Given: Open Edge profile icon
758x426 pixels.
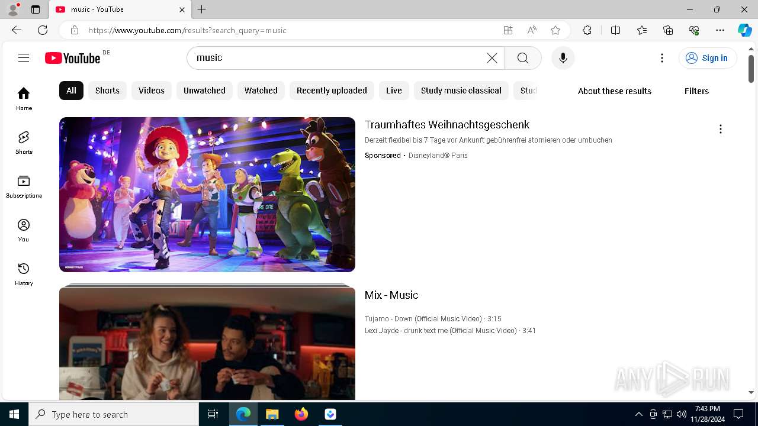Looking at the screenshot, I should [x=13, y=9].
